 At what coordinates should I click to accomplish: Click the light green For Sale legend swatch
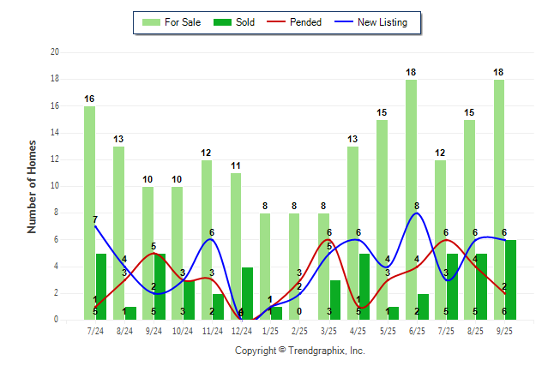click(151, 22)
